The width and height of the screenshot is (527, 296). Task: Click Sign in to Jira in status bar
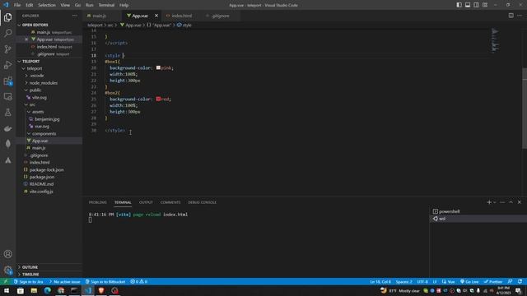click(29, 281)
